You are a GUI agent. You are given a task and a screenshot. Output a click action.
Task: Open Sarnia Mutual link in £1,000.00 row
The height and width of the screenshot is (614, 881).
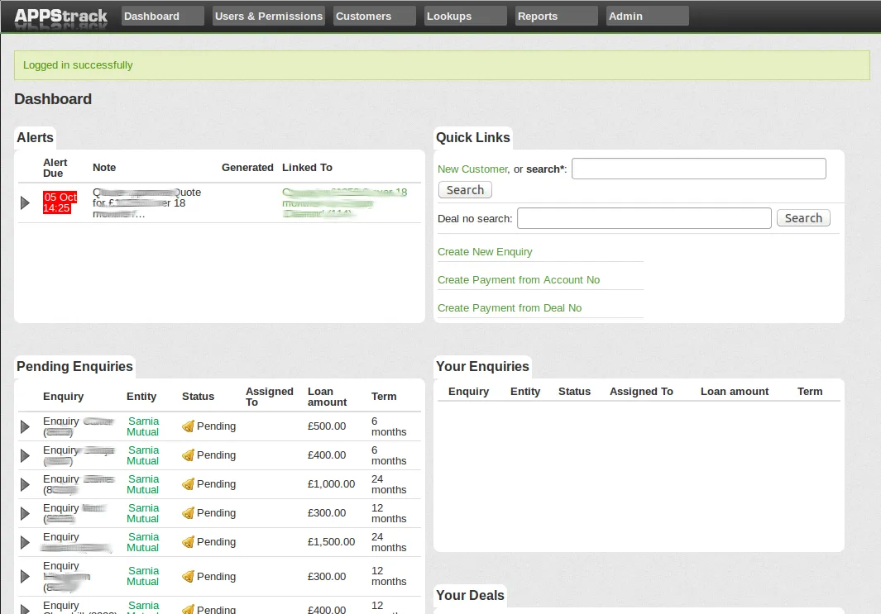(x=143, y=484)
